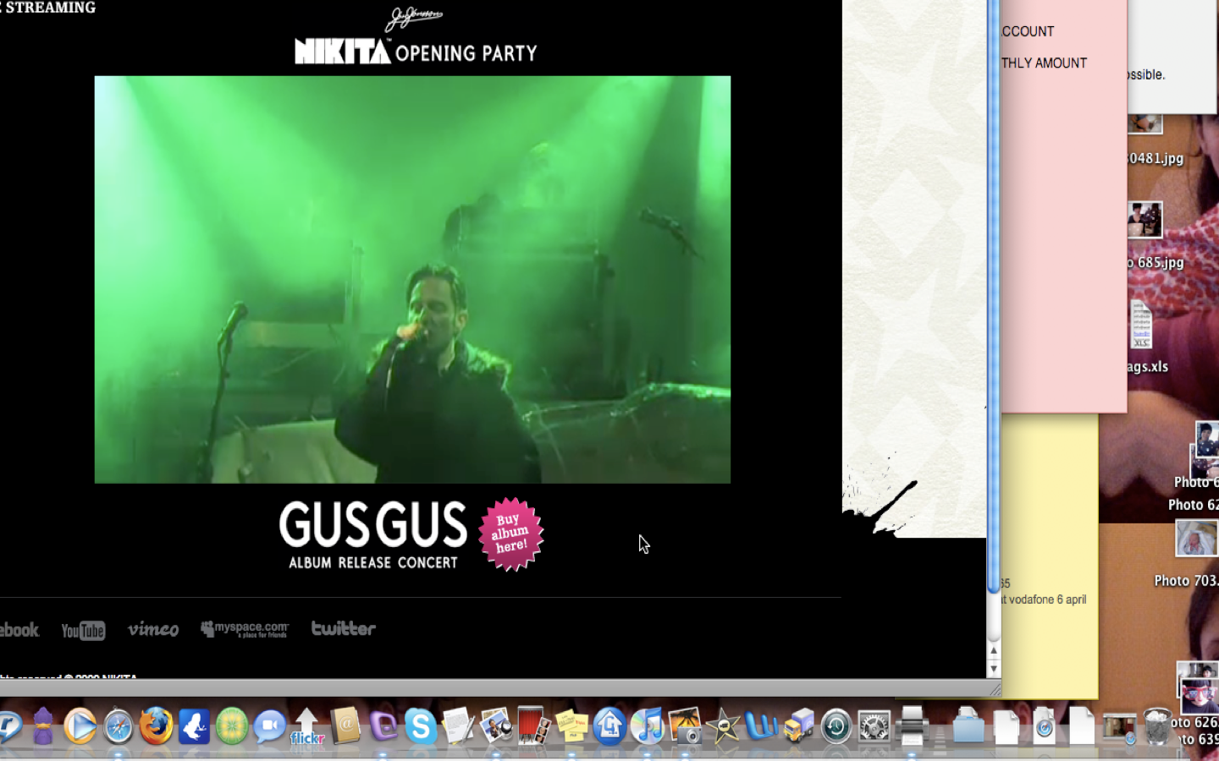Open the myspace.com link in footer
This screenshot has width=1219, height=761.
click(x=245, y=629)
